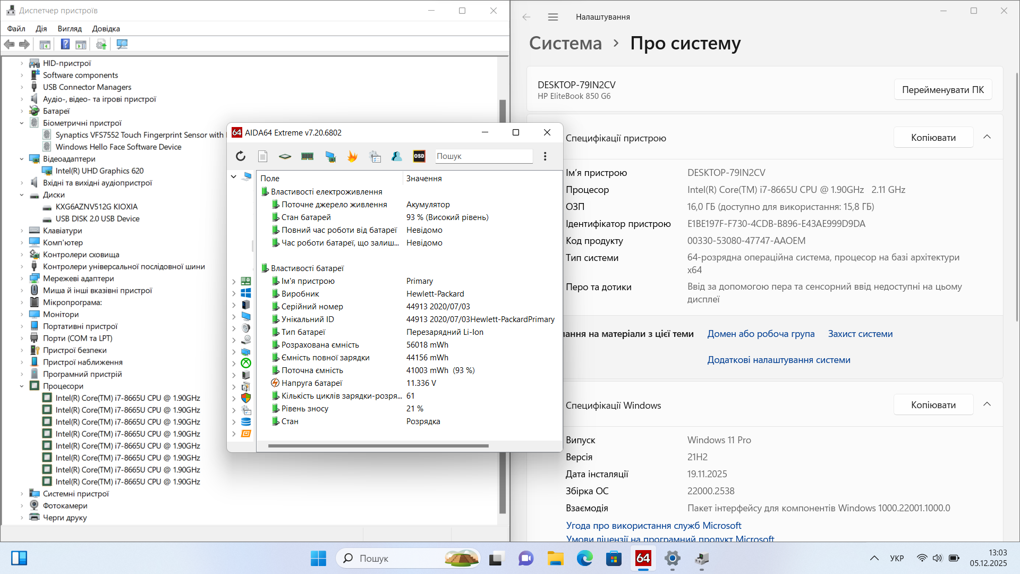Viewport: 1020px width, 574px height.
Task: Open Додаткові налаштування системи link
Action: 778,360
